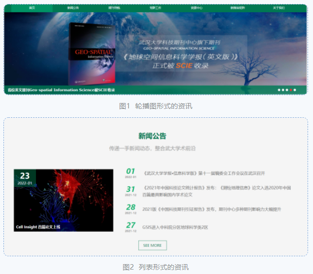Screen dimensions: 313x274
Task: Go to the 新闻公告 menu item
Action: coord(73,8)
